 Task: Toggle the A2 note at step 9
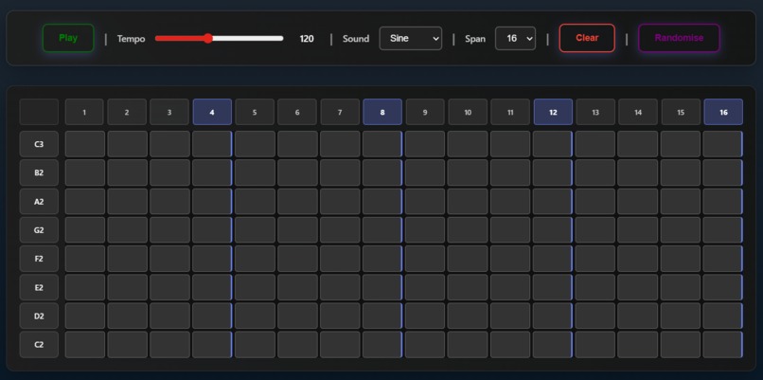[425, 201]
